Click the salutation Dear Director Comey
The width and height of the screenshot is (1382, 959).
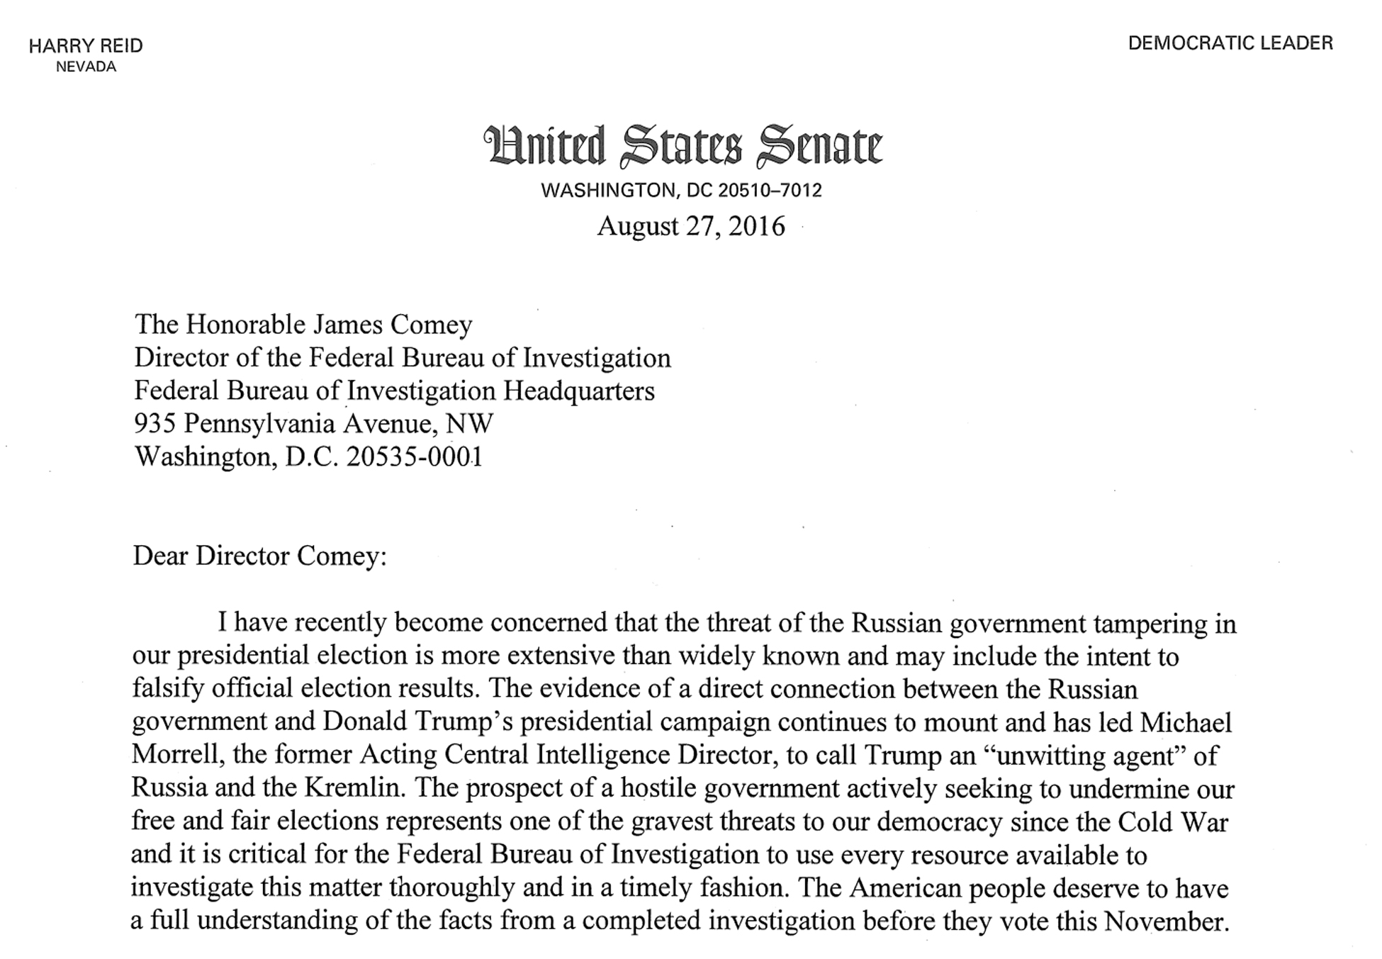(x=259, y=556)
